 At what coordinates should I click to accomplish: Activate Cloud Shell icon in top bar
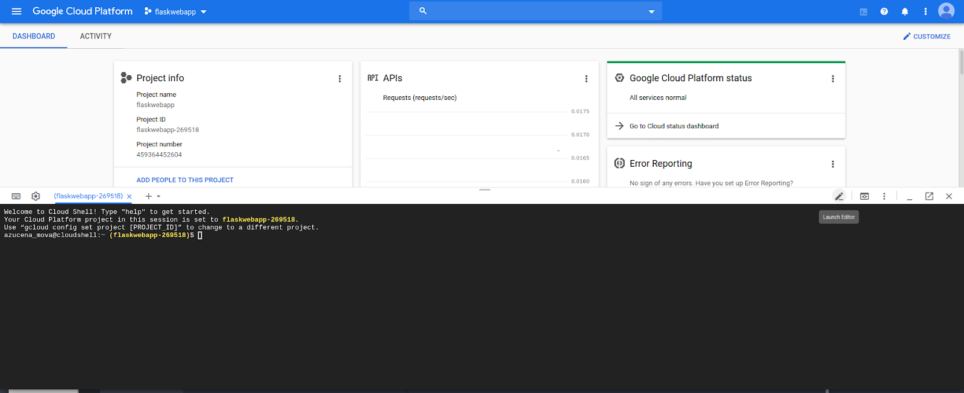click(x=863, y=11)
